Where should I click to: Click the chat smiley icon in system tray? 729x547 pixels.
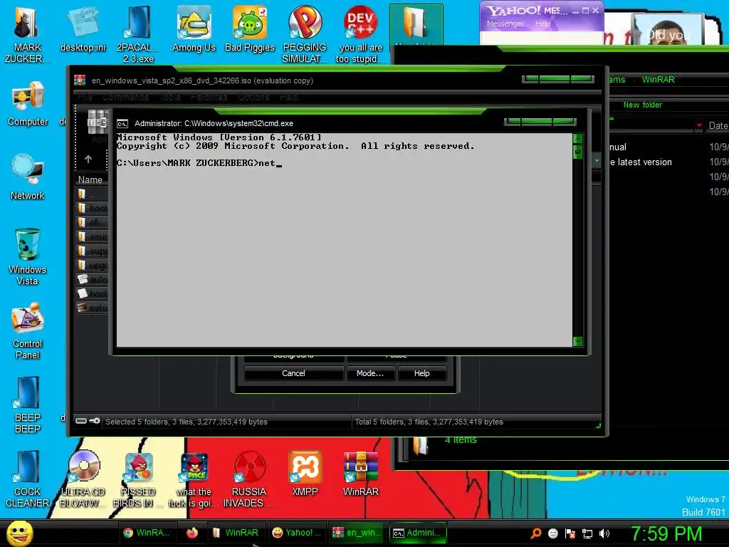552,533
